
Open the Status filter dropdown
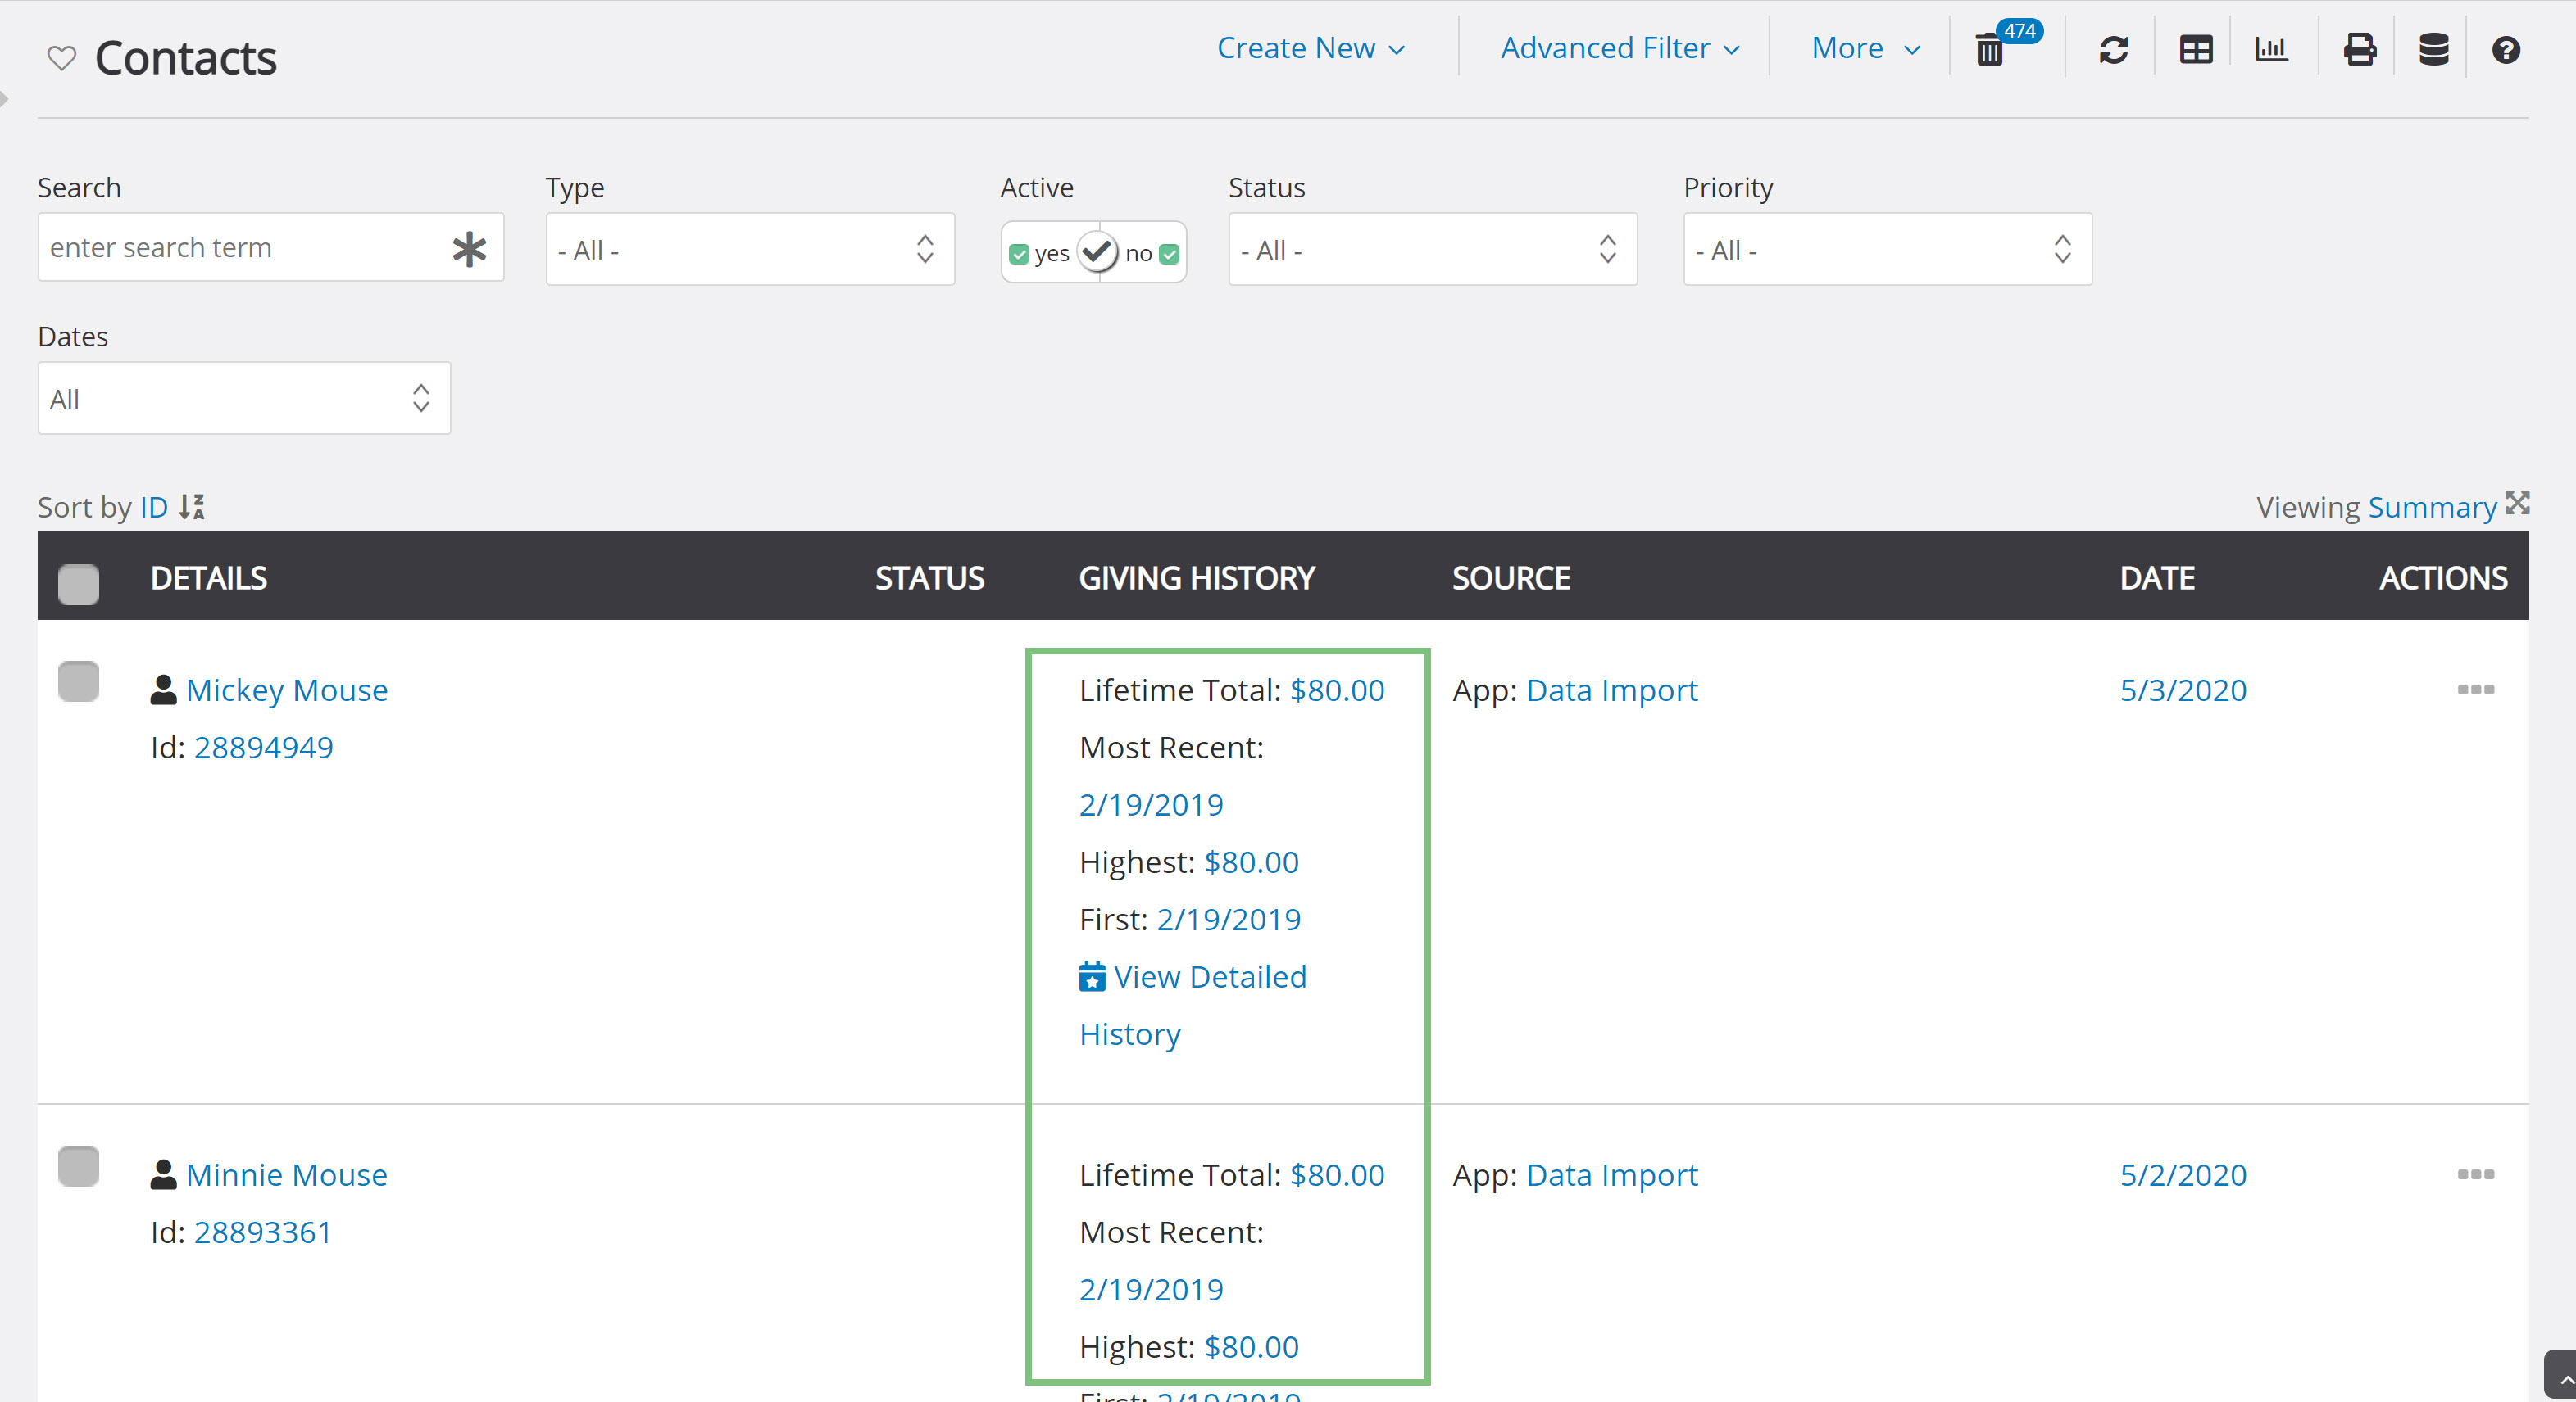1433,249
